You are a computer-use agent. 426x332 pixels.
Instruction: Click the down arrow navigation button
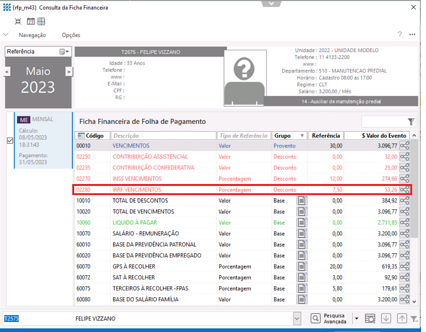(x=386, y=318)
